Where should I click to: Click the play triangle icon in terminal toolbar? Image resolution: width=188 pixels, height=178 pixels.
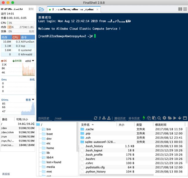click(175, 118)
